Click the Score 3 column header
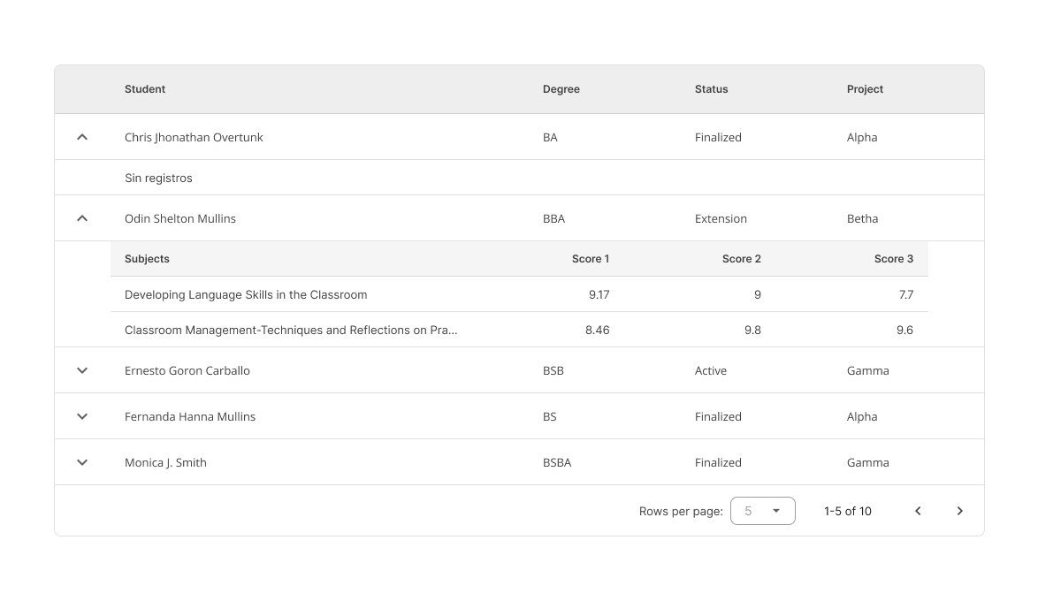 point(893,259)
